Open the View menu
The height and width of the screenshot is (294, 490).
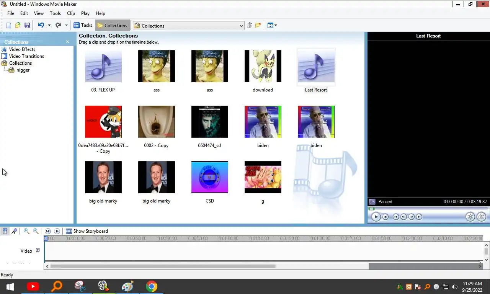coord(39,13)
